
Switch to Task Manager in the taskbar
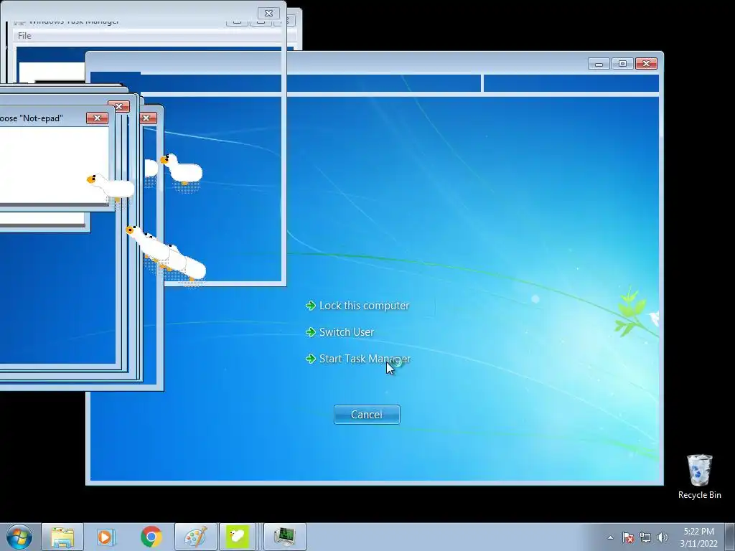[284, 537]
